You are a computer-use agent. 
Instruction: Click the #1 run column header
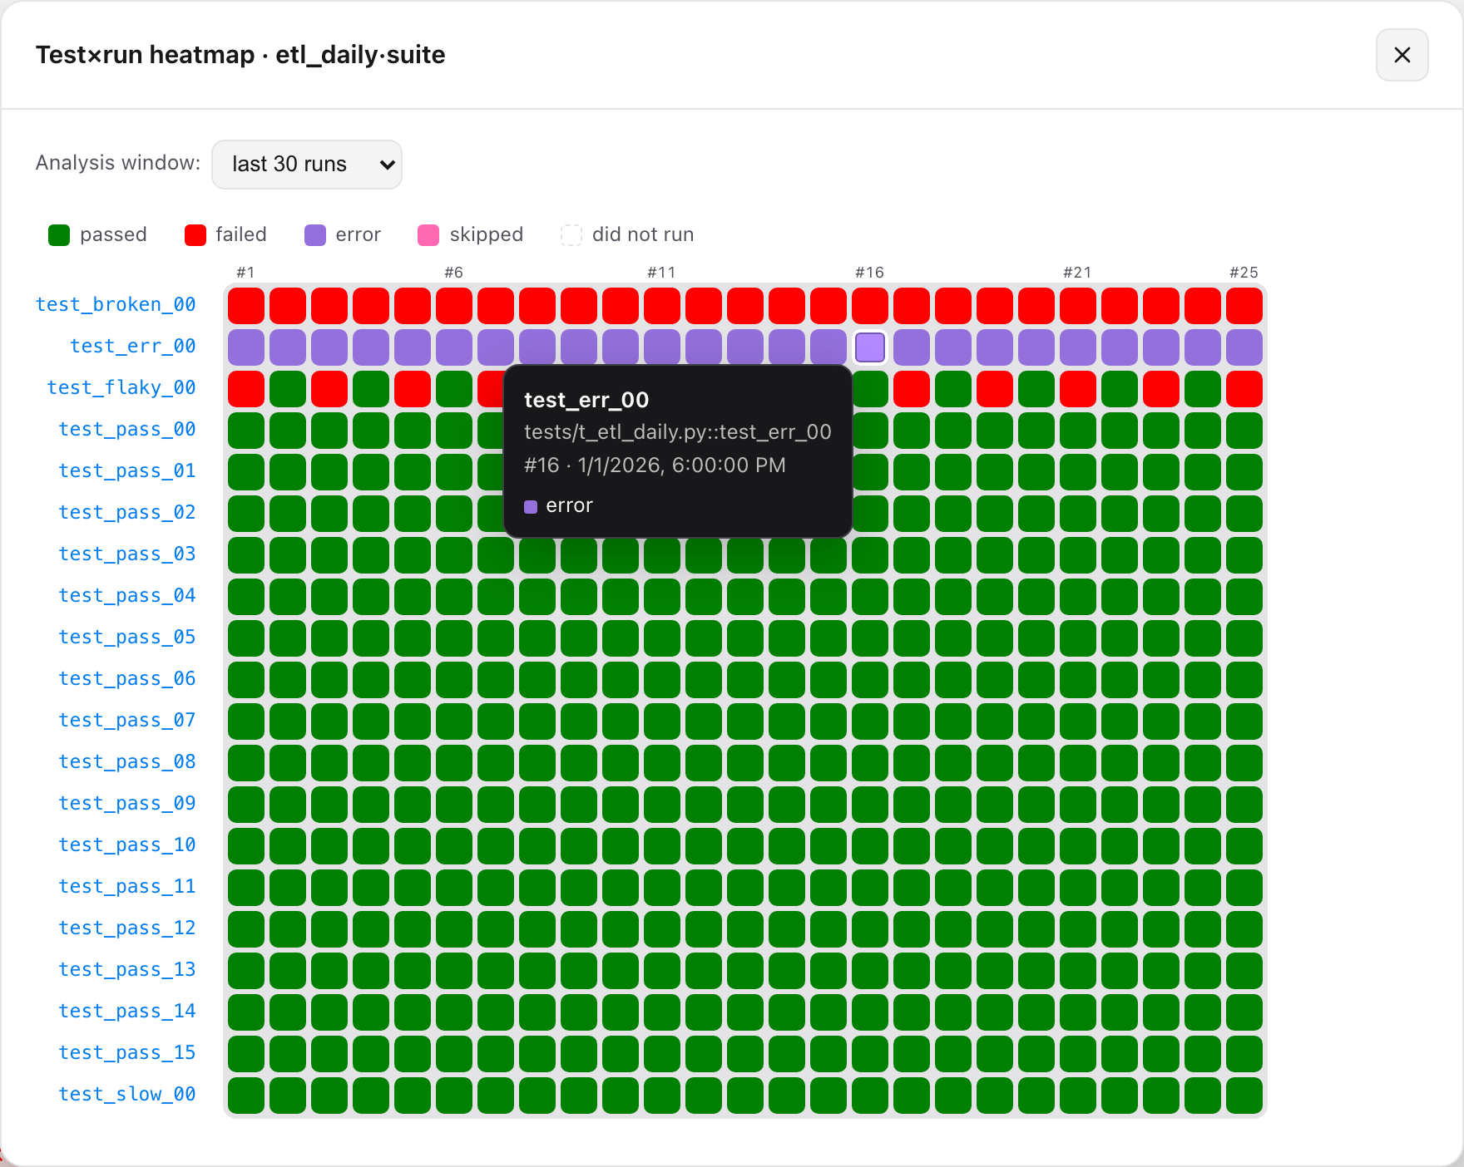click(246, 273)
